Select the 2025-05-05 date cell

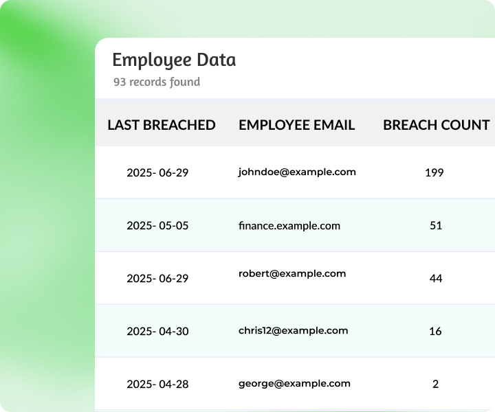(x=157, y=225)
